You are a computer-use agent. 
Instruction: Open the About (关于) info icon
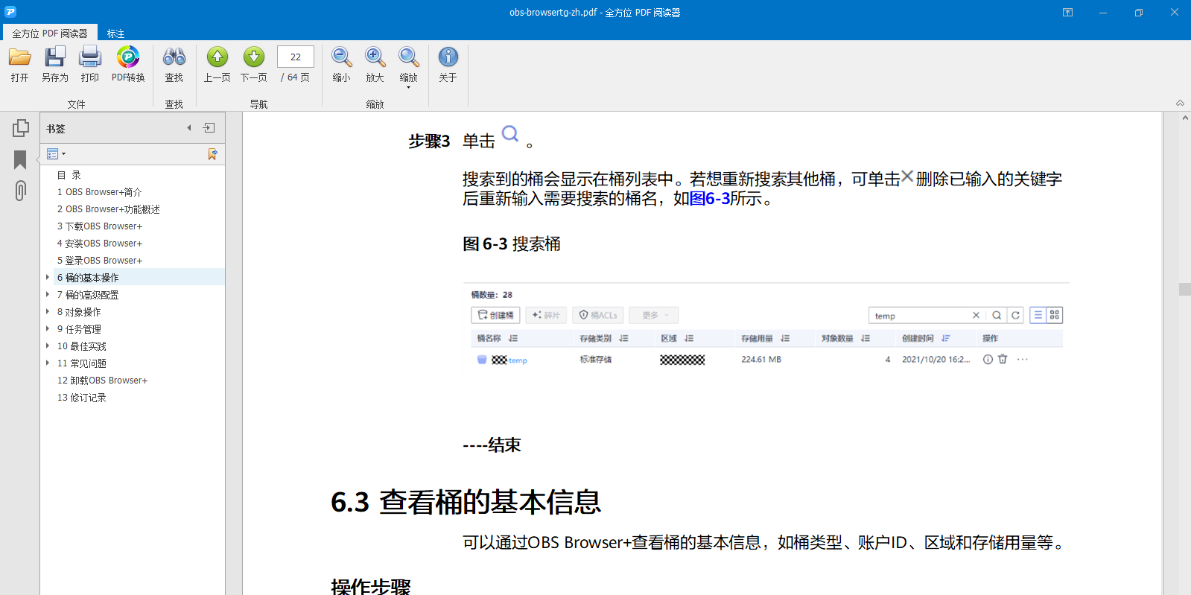tap(448, 57)
